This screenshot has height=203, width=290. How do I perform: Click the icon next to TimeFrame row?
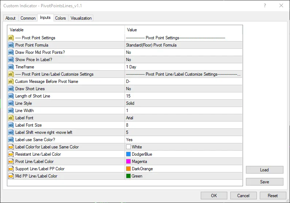[11, 67]
